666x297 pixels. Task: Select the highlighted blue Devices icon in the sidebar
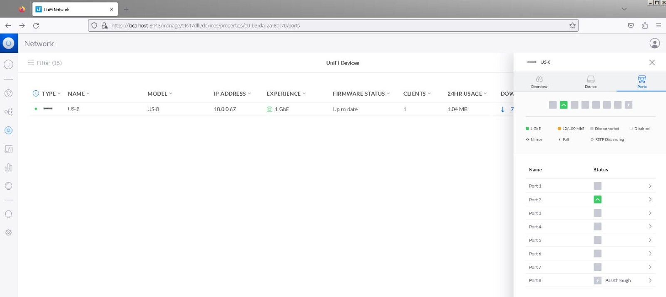pyautogui.click(x=8, y=130)
